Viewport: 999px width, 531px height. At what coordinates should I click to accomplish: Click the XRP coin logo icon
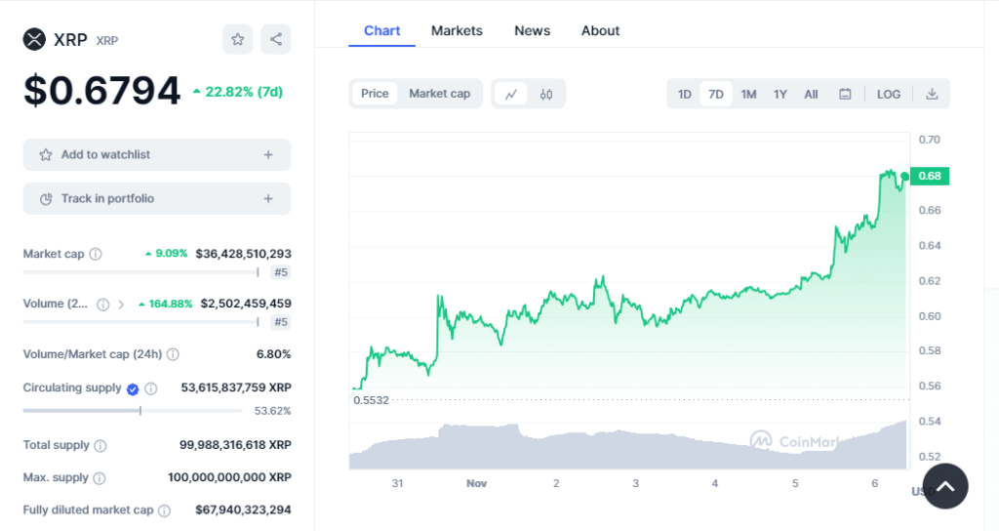pos(34,39)
